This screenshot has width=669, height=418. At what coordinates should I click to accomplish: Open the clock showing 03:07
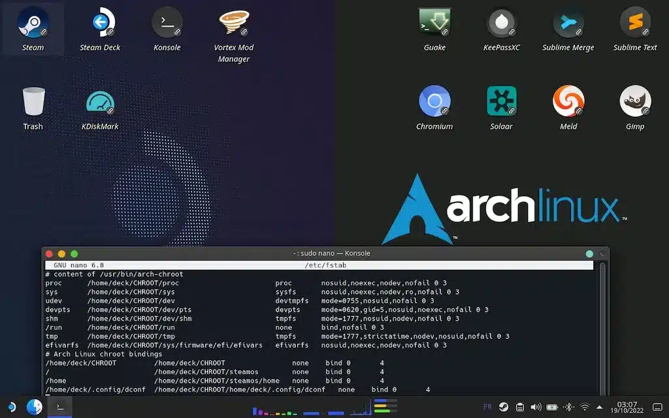(x=627, y=407)
